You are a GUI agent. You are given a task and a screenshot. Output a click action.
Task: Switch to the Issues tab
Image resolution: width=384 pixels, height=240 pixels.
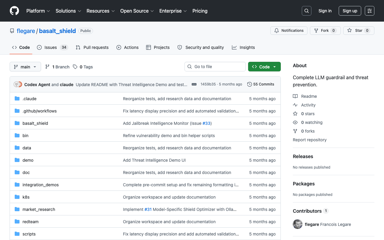click(x=52, y=47)
